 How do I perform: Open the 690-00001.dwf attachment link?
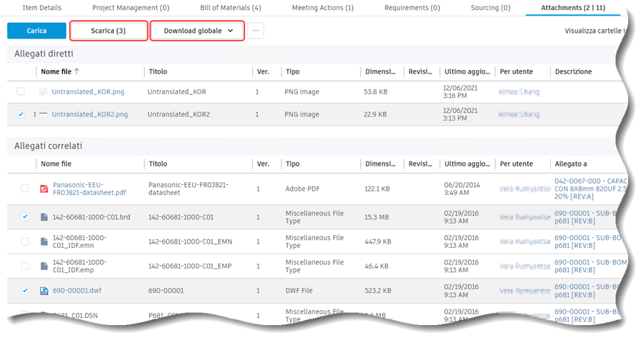[77, 291]
